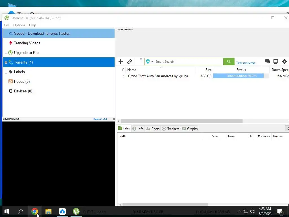Sort files by % column header
The height and width of the screenshot is (217, 289).
coord(245,136)
